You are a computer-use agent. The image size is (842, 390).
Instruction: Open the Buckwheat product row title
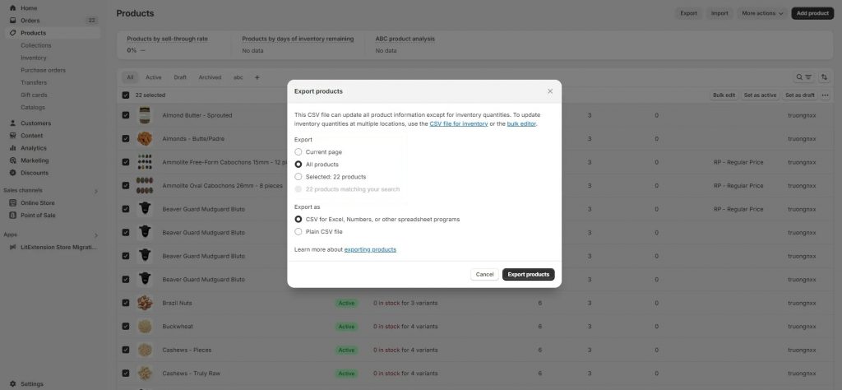(x=178, y=327)
